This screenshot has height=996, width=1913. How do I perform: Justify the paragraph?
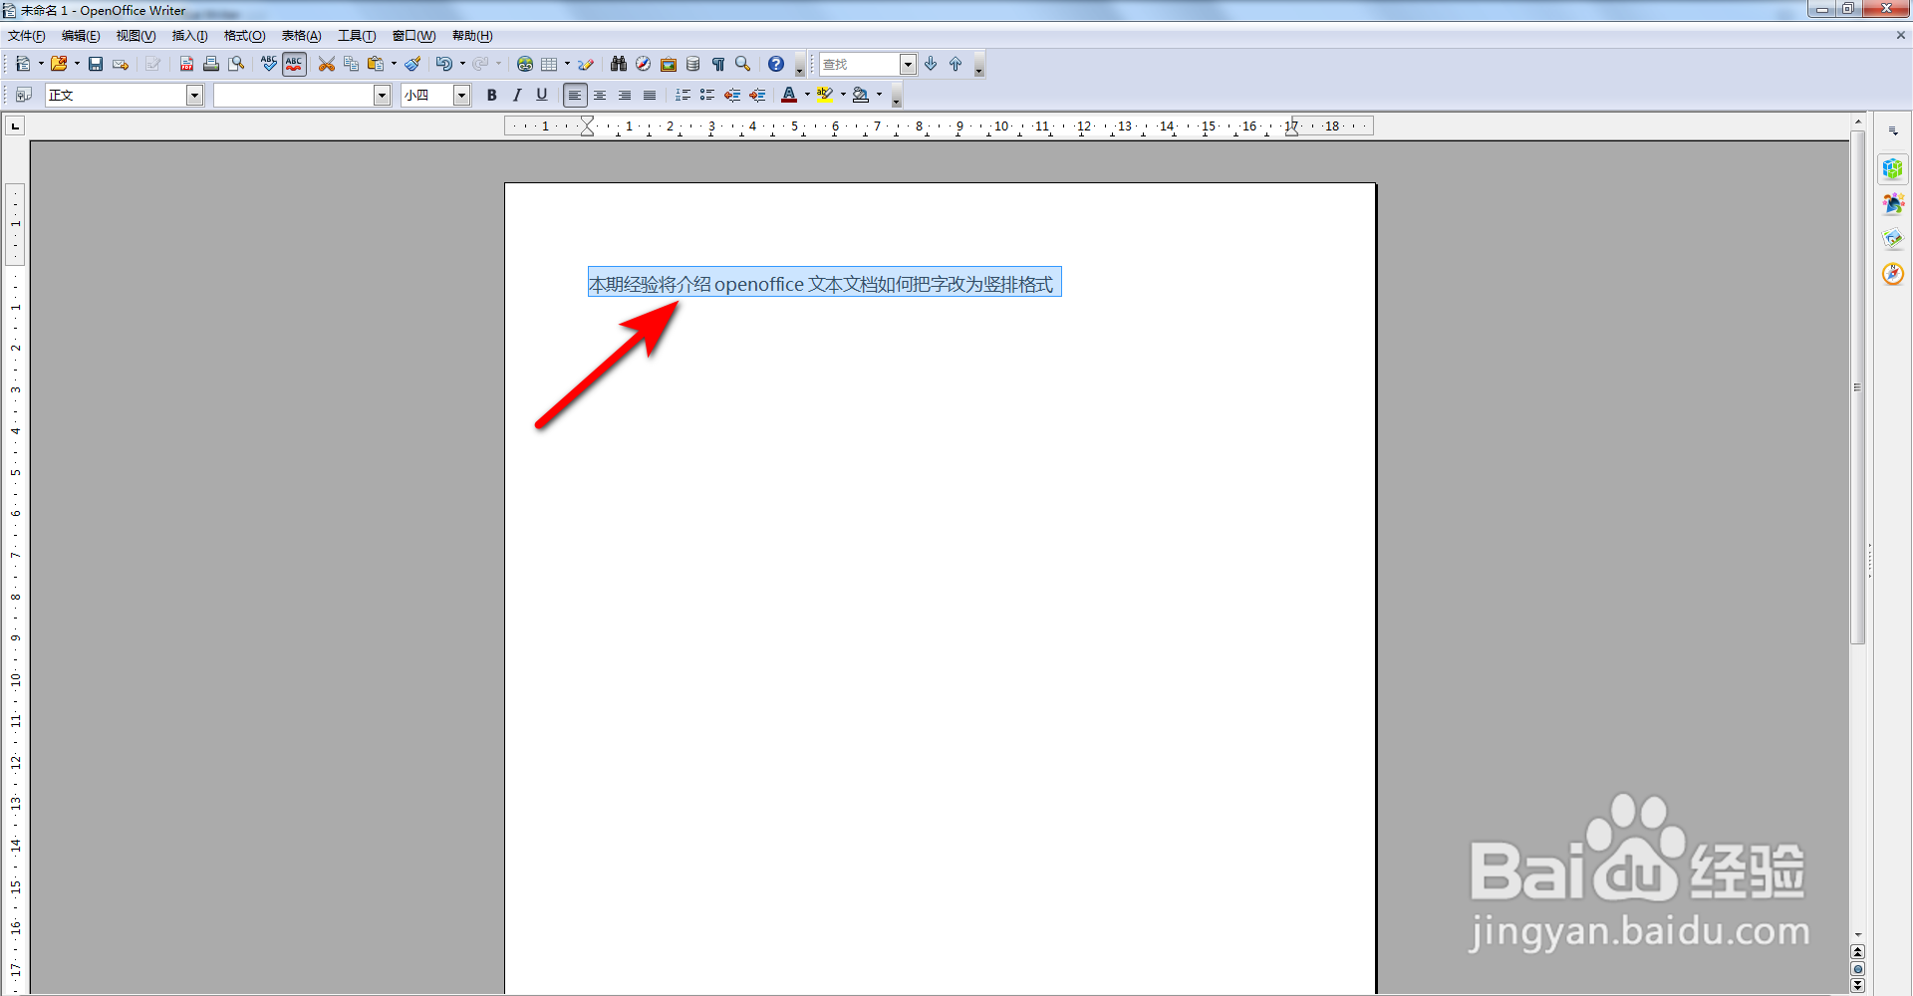(650, 95)
